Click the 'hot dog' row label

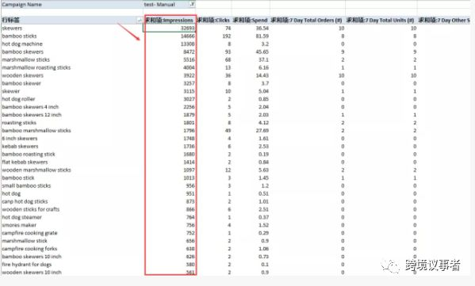coord(12,193)
